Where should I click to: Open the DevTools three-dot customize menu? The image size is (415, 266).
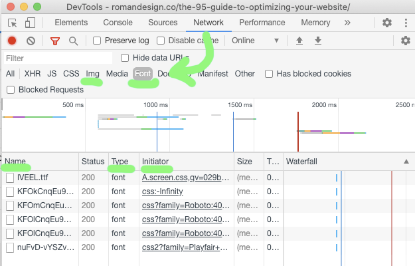pyautogui.click(x=406, y=23)
